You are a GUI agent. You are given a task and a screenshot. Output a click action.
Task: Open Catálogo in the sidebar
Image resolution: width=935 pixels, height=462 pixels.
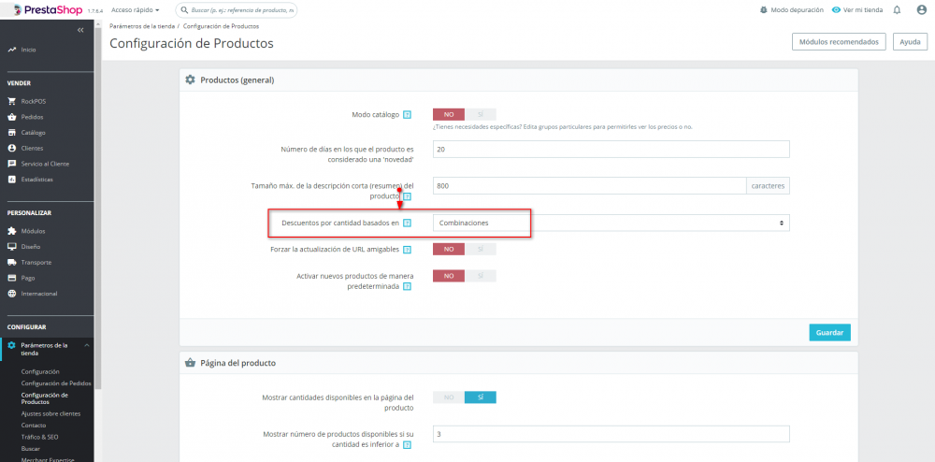(x=34, y=133)
